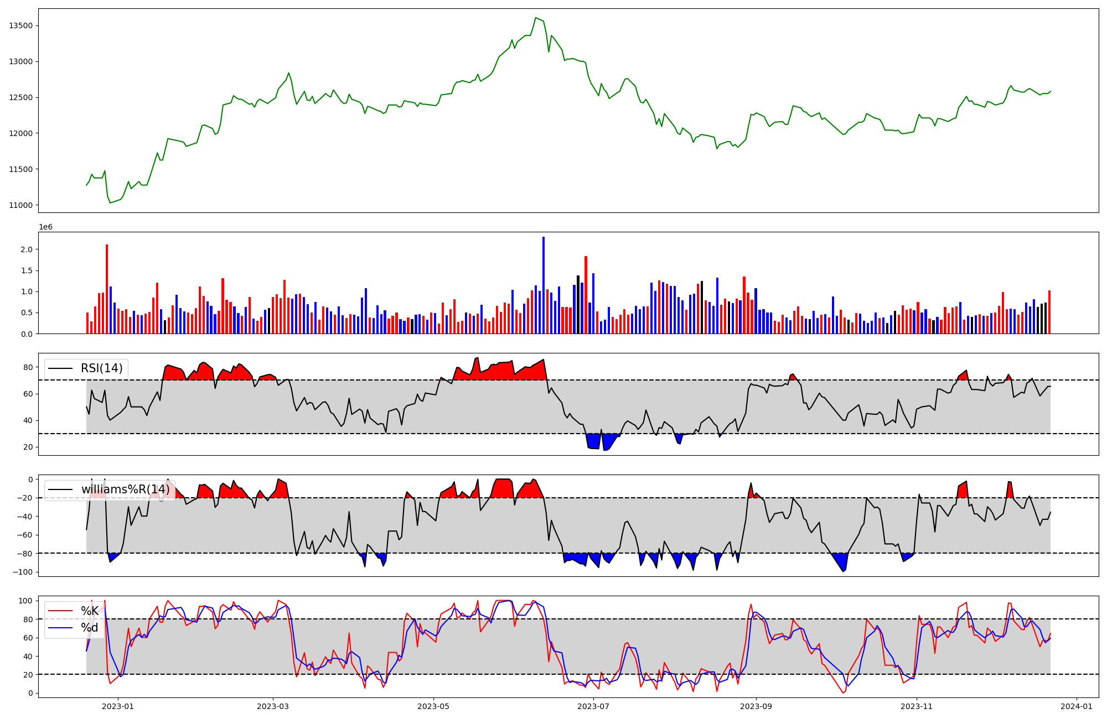Click the 2023-11 x-axis date label

(x=917, y=706)
